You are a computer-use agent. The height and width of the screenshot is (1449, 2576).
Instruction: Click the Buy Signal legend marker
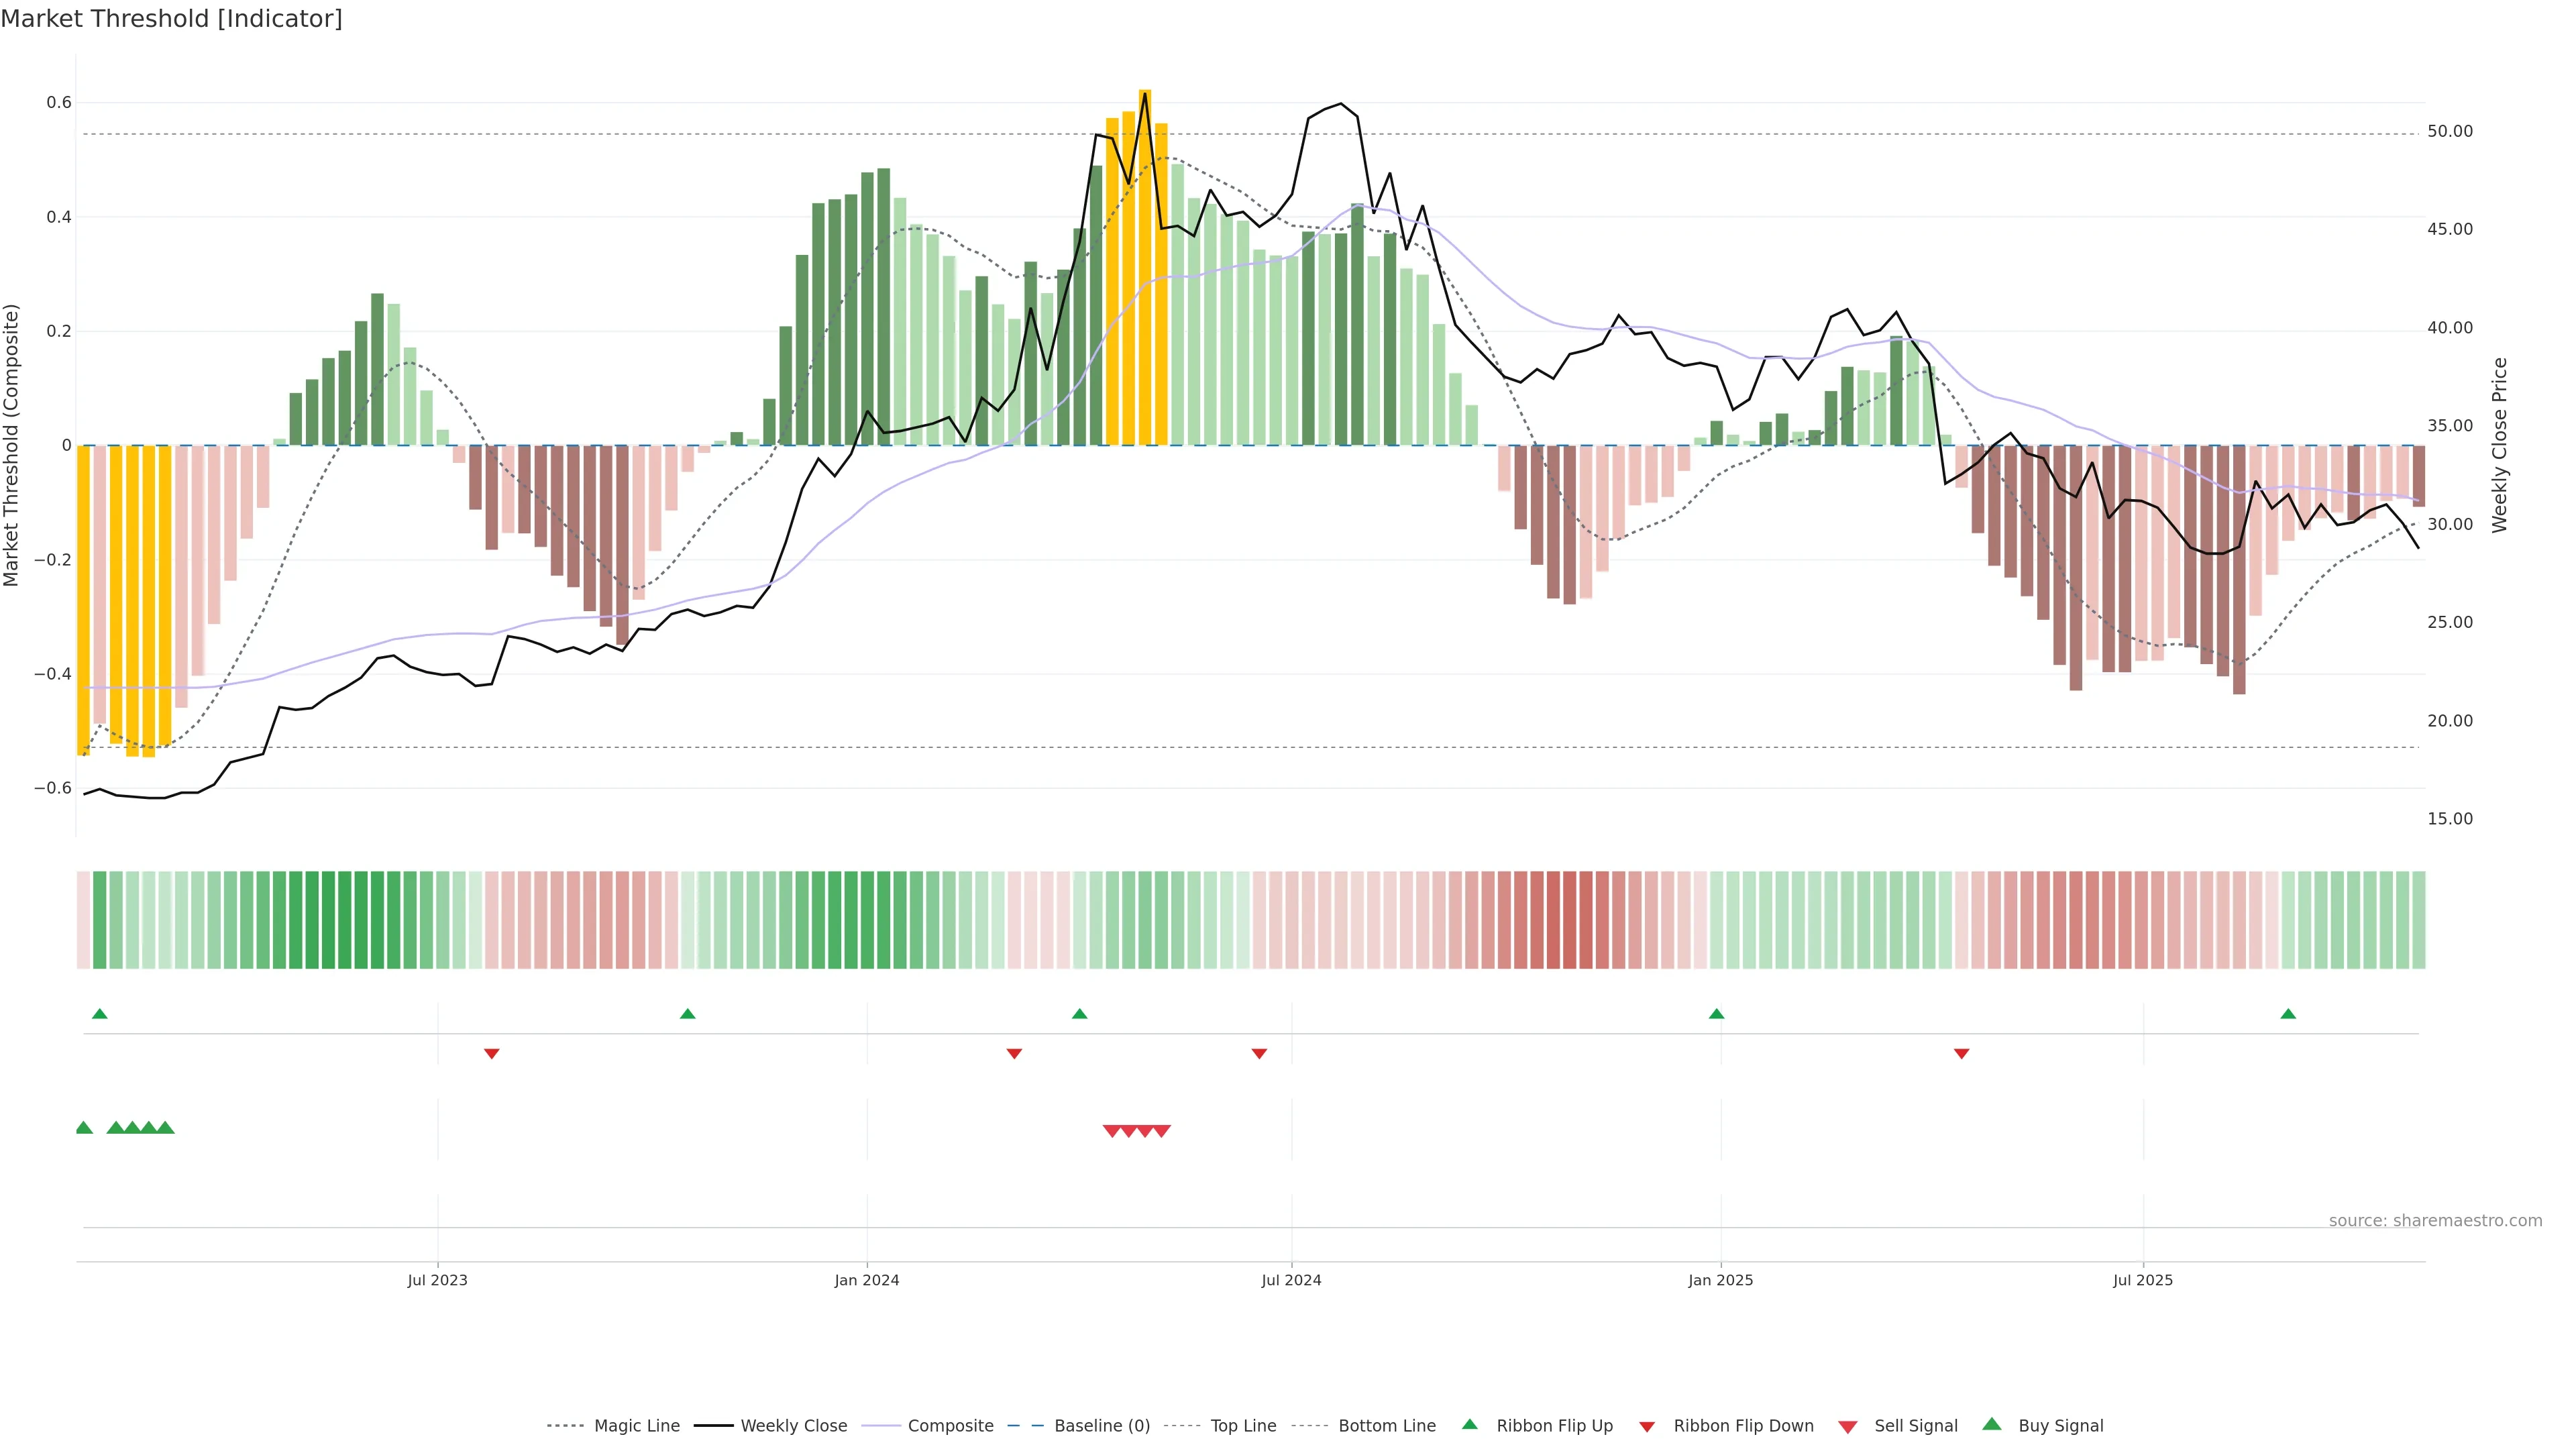1992,1424
